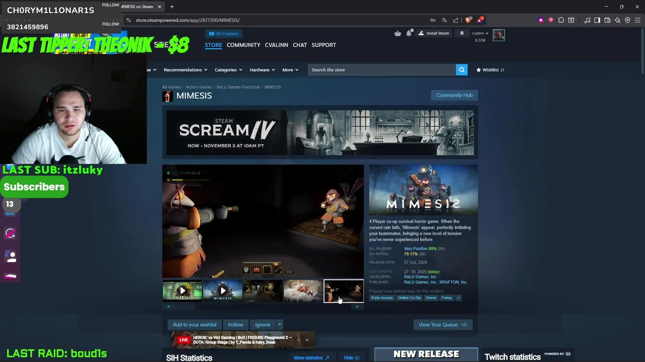Open the browser hamburger menu
Viewport: 645px width, 362px height.
[637, 20]
